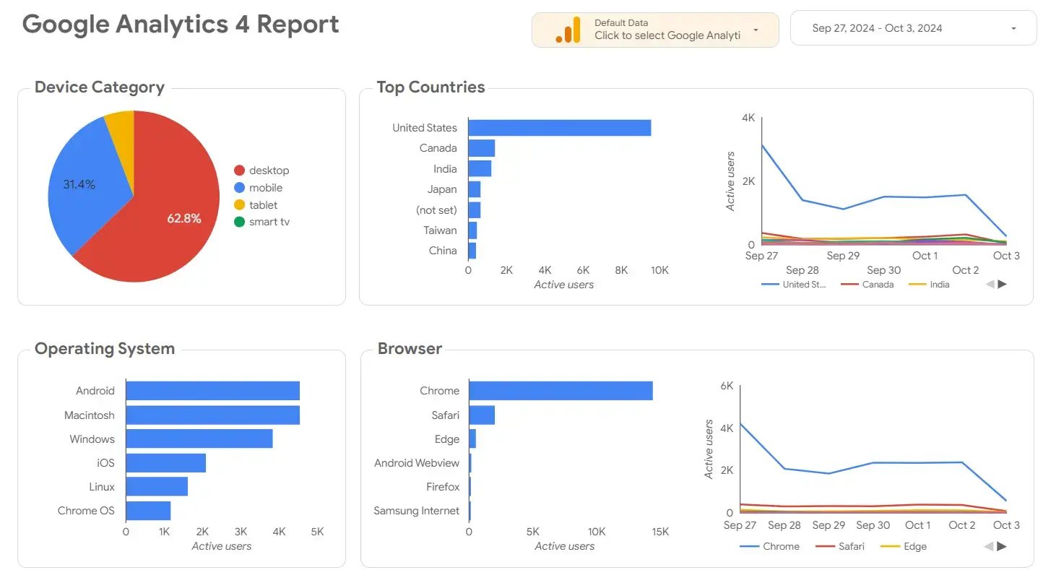The height and width of the screenshot is (570, 1064).
Task: Click the Safari bar in Browser bar chart
Action: (x=482, y=415)
